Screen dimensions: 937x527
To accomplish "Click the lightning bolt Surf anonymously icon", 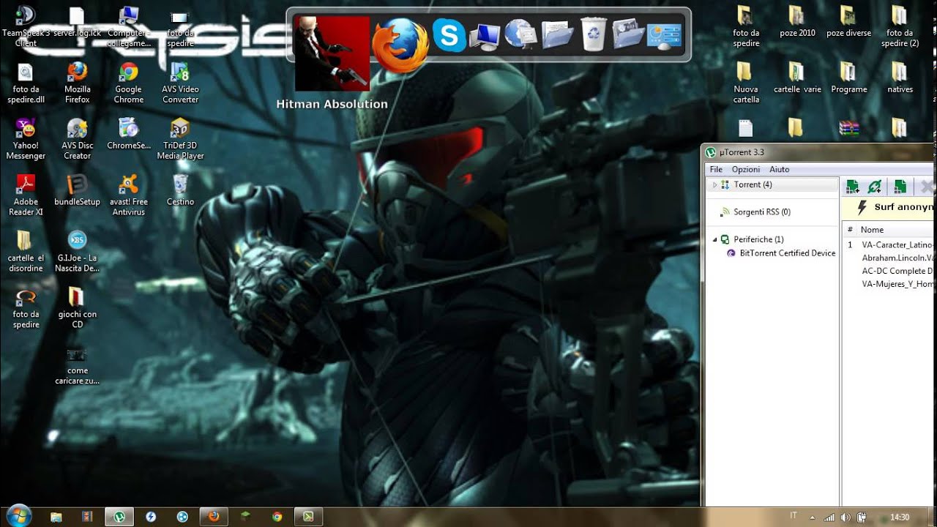I will (862, 207).
